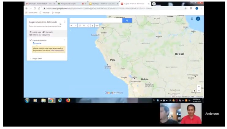The width and height of the screenshot is (227, 129).
Task: Click the blue map search button
Action: [x=127, y=20]
